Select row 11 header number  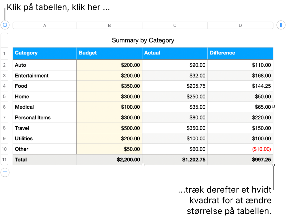pos(5,160)
